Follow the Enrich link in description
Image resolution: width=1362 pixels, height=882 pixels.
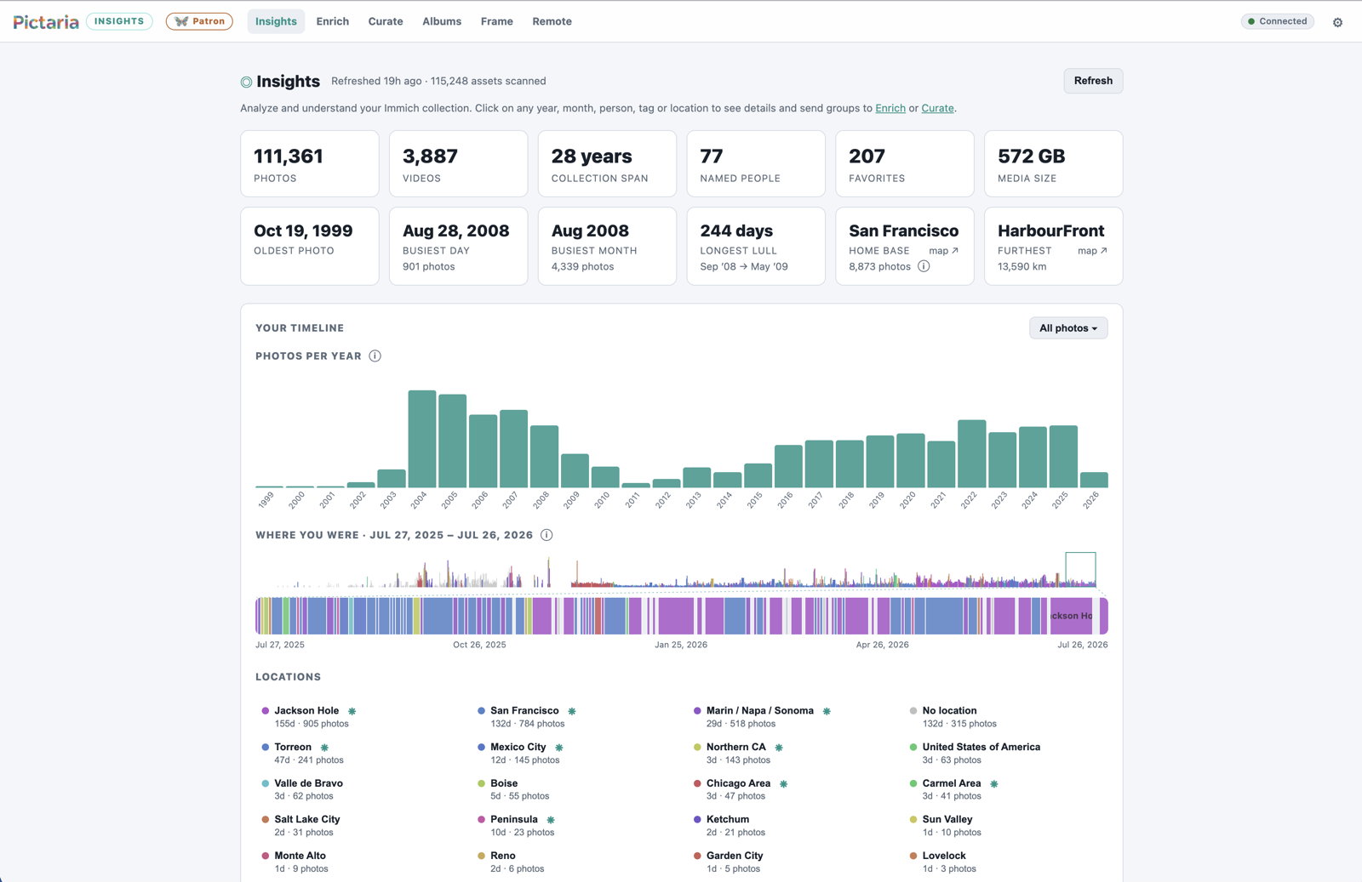tap(890, 108)
